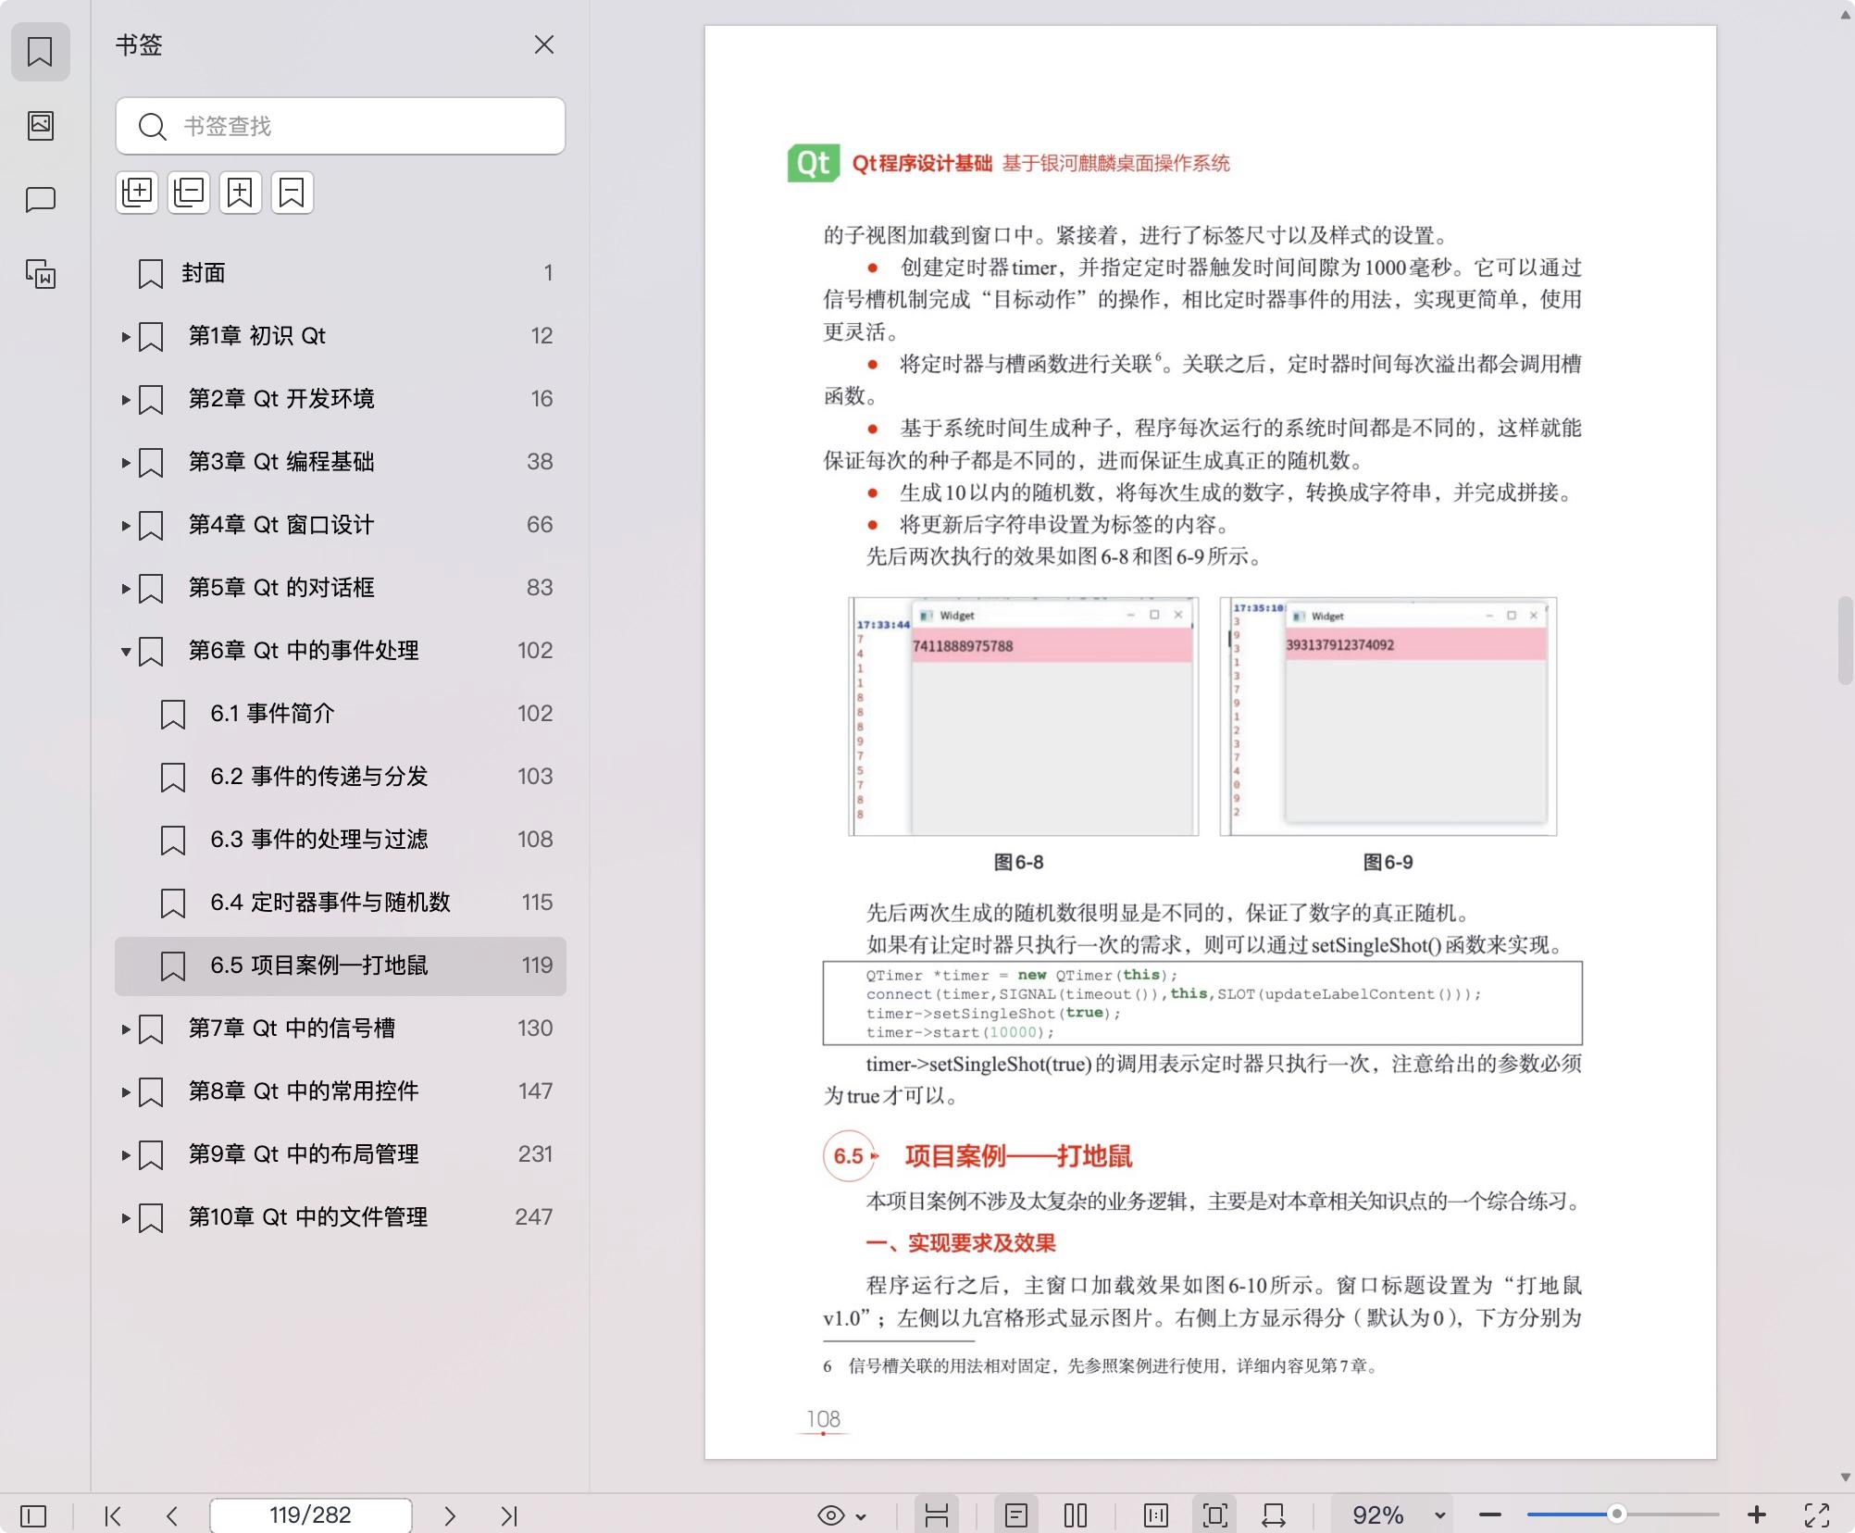Expand 第10章 Qt 中的文件管理

(126, 1218)
